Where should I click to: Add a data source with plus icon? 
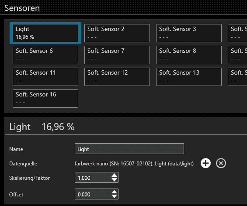(205, 163)
